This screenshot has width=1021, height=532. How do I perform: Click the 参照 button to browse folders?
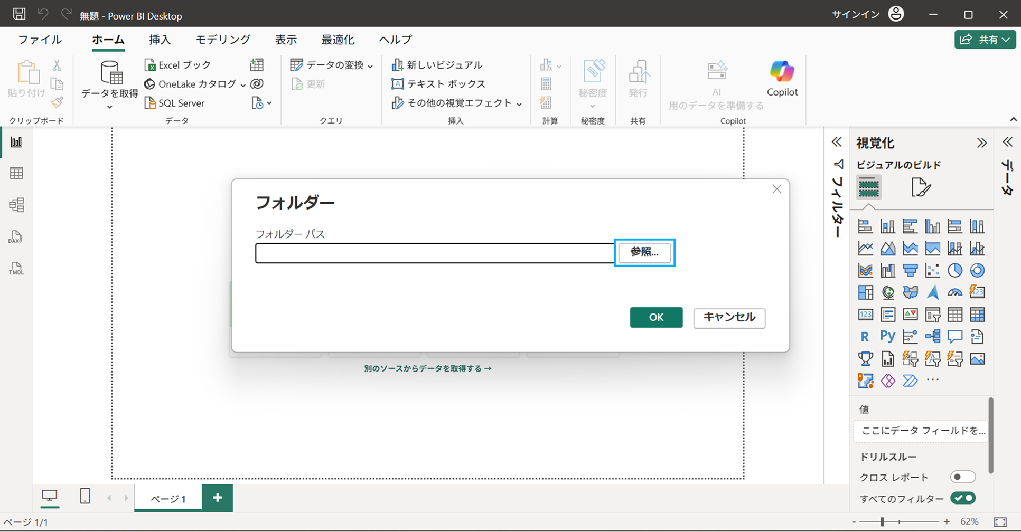pyautogui.click(x=644, y=252)
